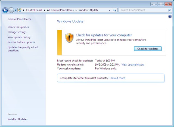Minimize the Windows Update window
Image resolution: width=174 pixels, height=127 pixels.
point(154,4)
